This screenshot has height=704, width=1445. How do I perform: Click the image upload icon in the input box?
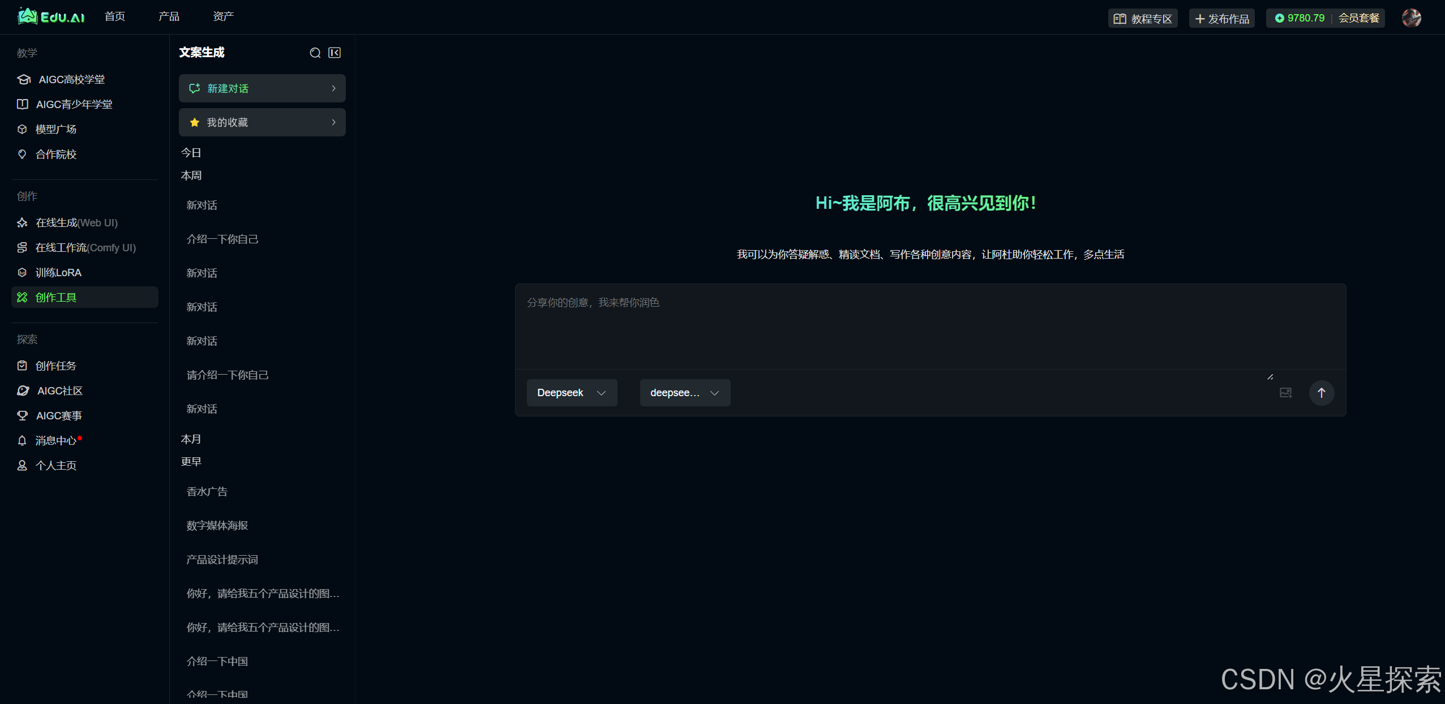(x=1285, y=393)
